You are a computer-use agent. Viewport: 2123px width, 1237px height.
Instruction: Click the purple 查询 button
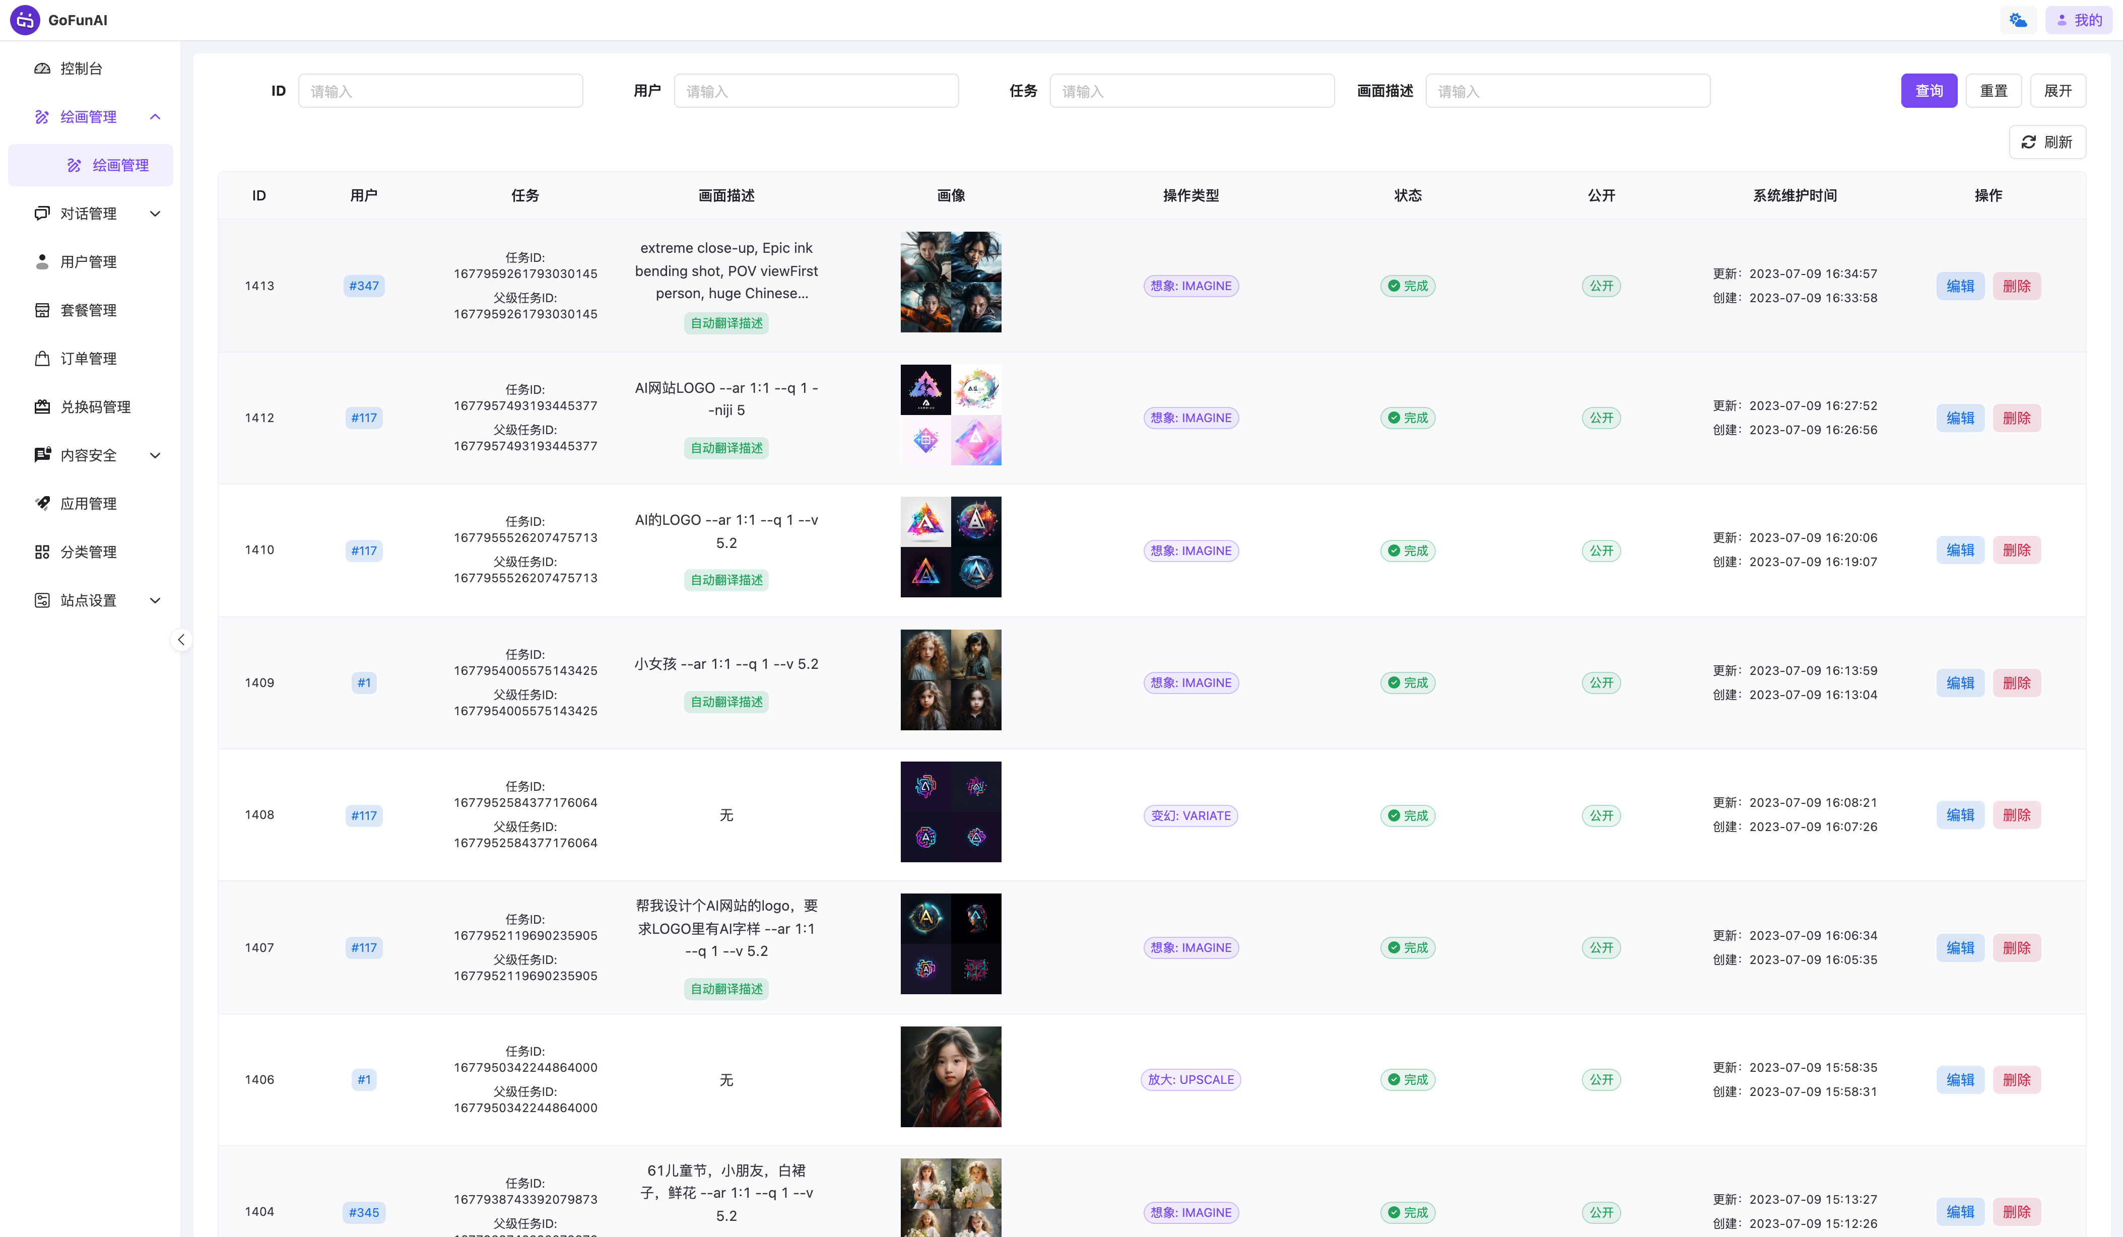pyautogui.click(x=1929, y=91)
